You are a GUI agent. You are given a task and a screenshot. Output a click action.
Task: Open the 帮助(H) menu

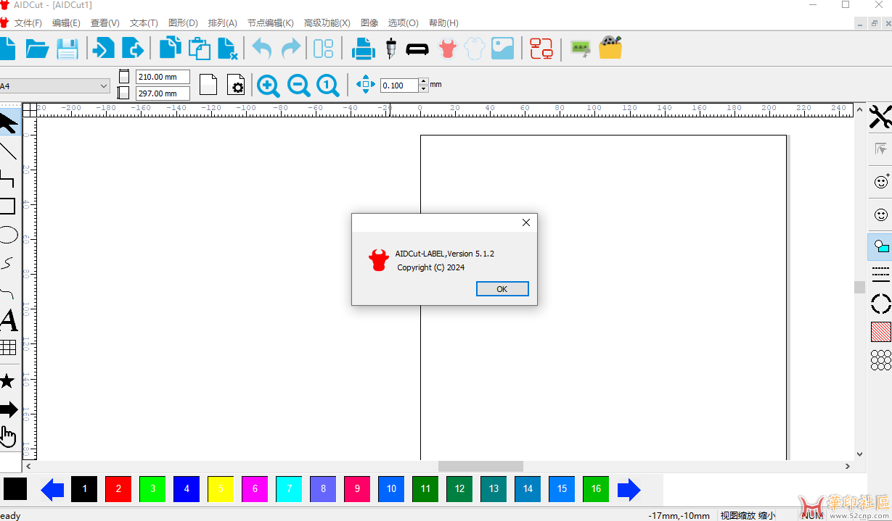(443, 23)
